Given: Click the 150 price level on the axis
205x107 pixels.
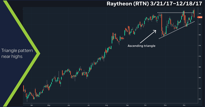Looking at the screenshot, I should pos(200,99).
